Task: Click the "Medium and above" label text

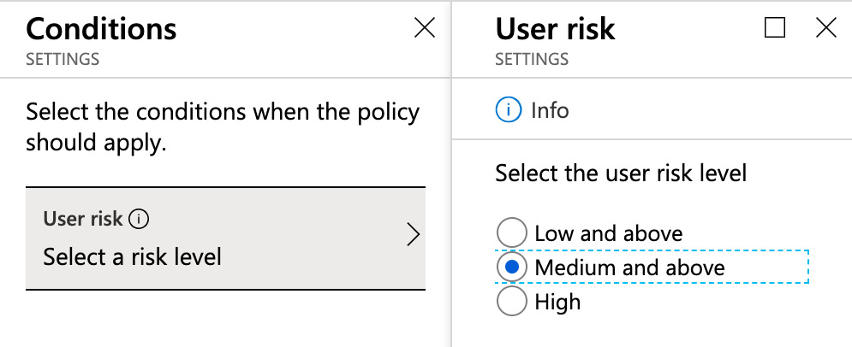Action: pyautogui.click(x=629, y=268)
